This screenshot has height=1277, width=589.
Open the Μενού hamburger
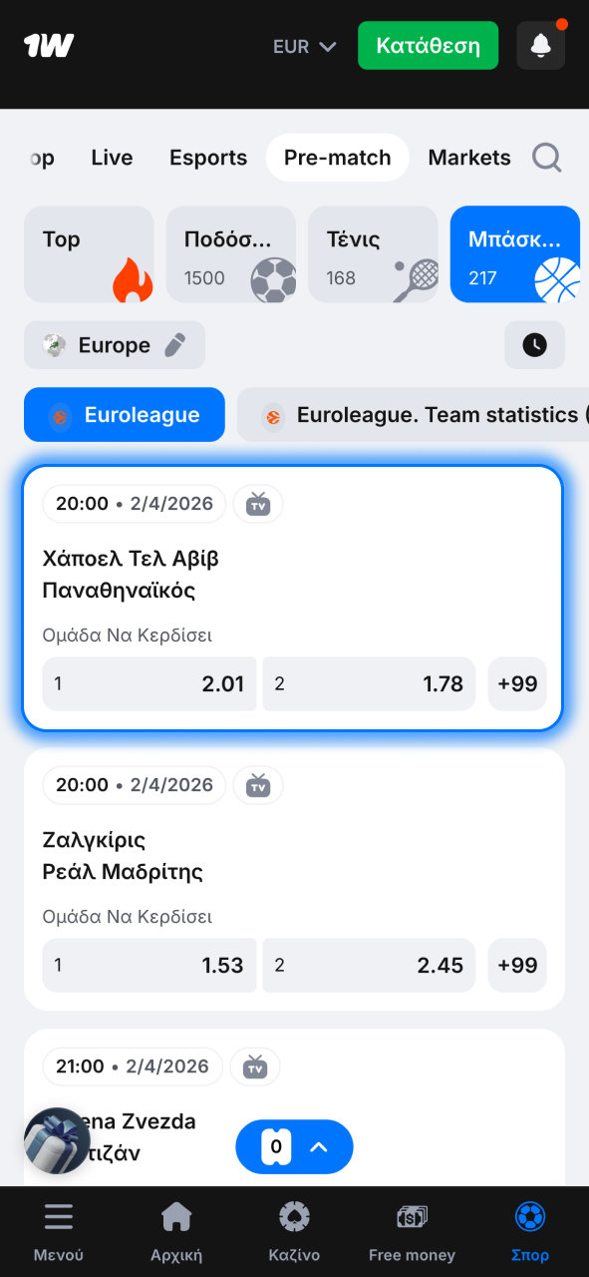point(58,1229)
